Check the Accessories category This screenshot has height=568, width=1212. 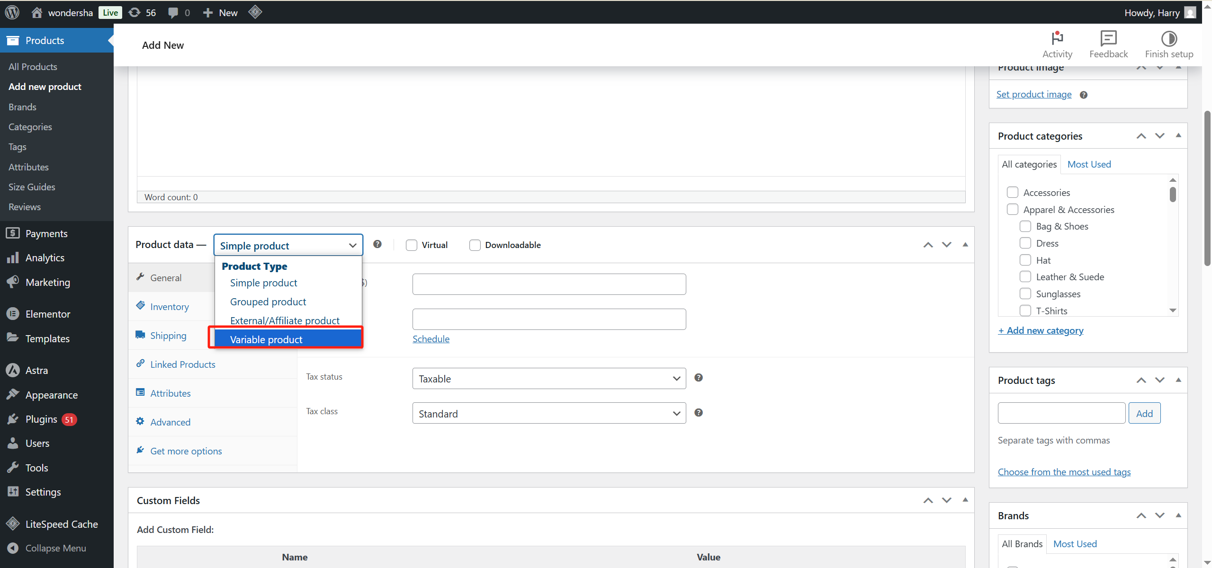(x=1012, y=192)
